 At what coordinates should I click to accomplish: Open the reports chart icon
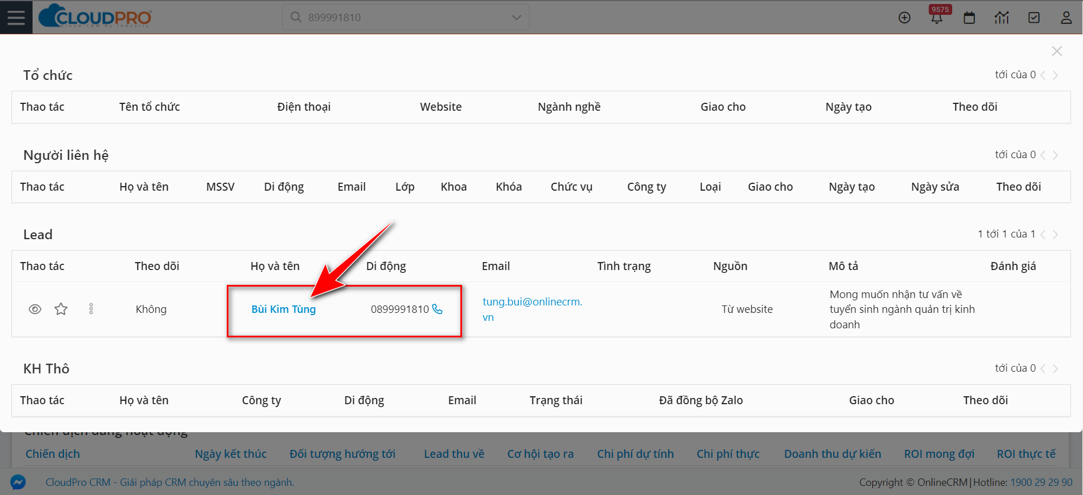pyautogui.click(x=1002, y=18)
